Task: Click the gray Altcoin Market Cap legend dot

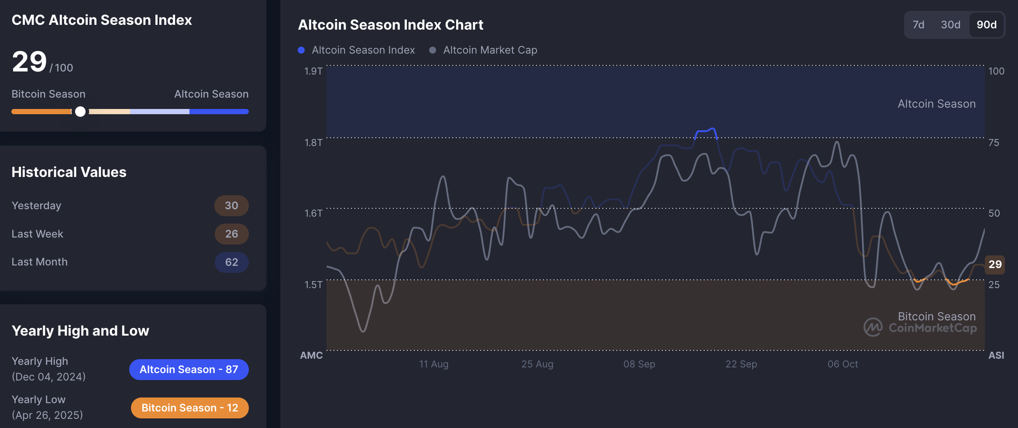Action: (433, 50)
